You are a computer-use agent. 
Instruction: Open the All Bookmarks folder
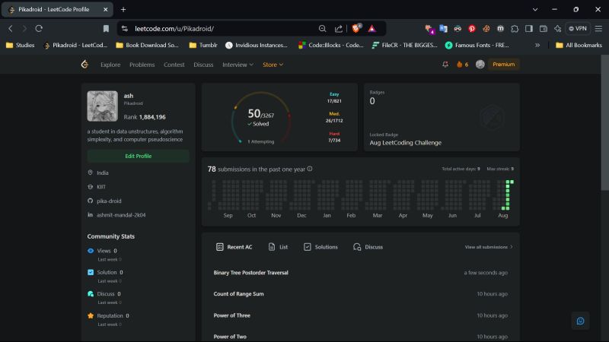point(579,45)
